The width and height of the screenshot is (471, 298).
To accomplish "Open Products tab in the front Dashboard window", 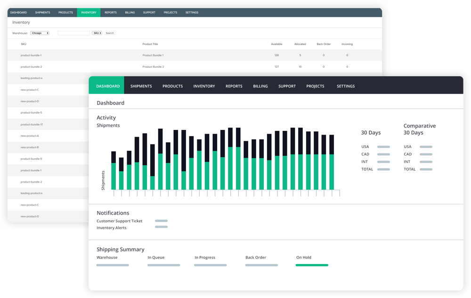I will click(172, 86).
